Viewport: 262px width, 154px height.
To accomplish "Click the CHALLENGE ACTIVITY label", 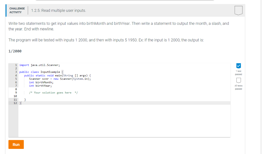I will [x=17, y=10].
